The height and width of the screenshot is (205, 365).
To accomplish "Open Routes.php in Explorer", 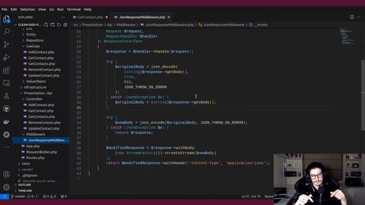I will tap(35, 158).
